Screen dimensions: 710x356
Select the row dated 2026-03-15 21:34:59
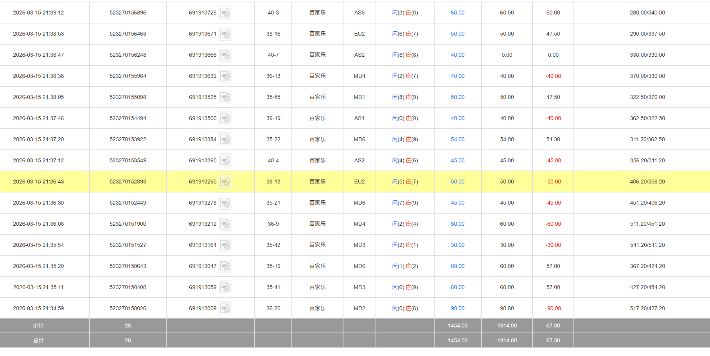tap(38, 309)
